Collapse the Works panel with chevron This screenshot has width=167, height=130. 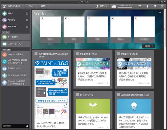click(x=160, y=12)
